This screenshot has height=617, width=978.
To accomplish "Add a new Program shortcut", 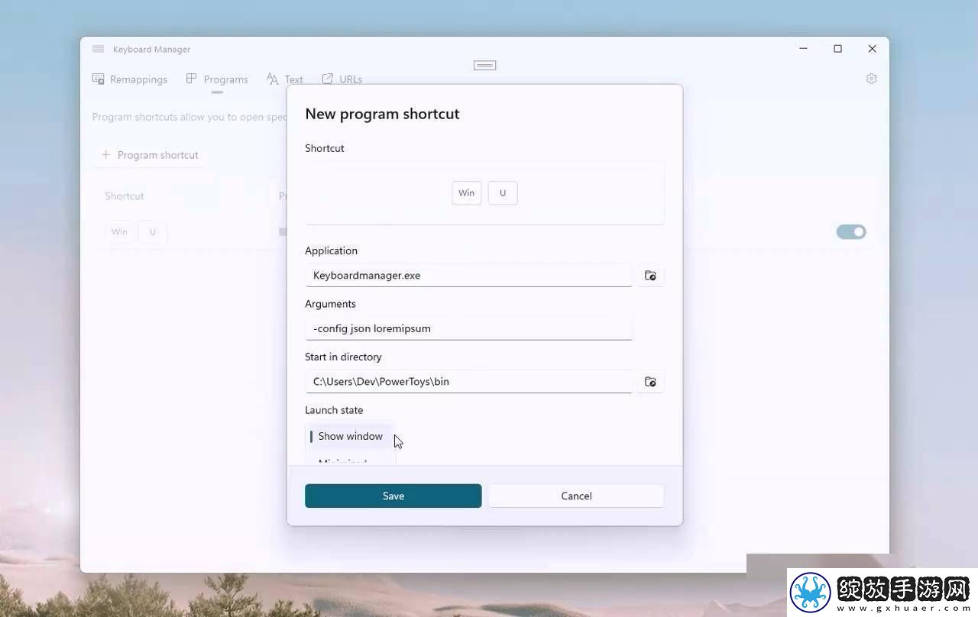I will click(150, 155).
